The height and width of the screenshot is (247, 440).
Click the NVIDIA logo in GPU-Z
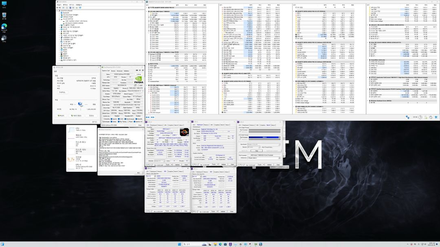click(138, 78)
